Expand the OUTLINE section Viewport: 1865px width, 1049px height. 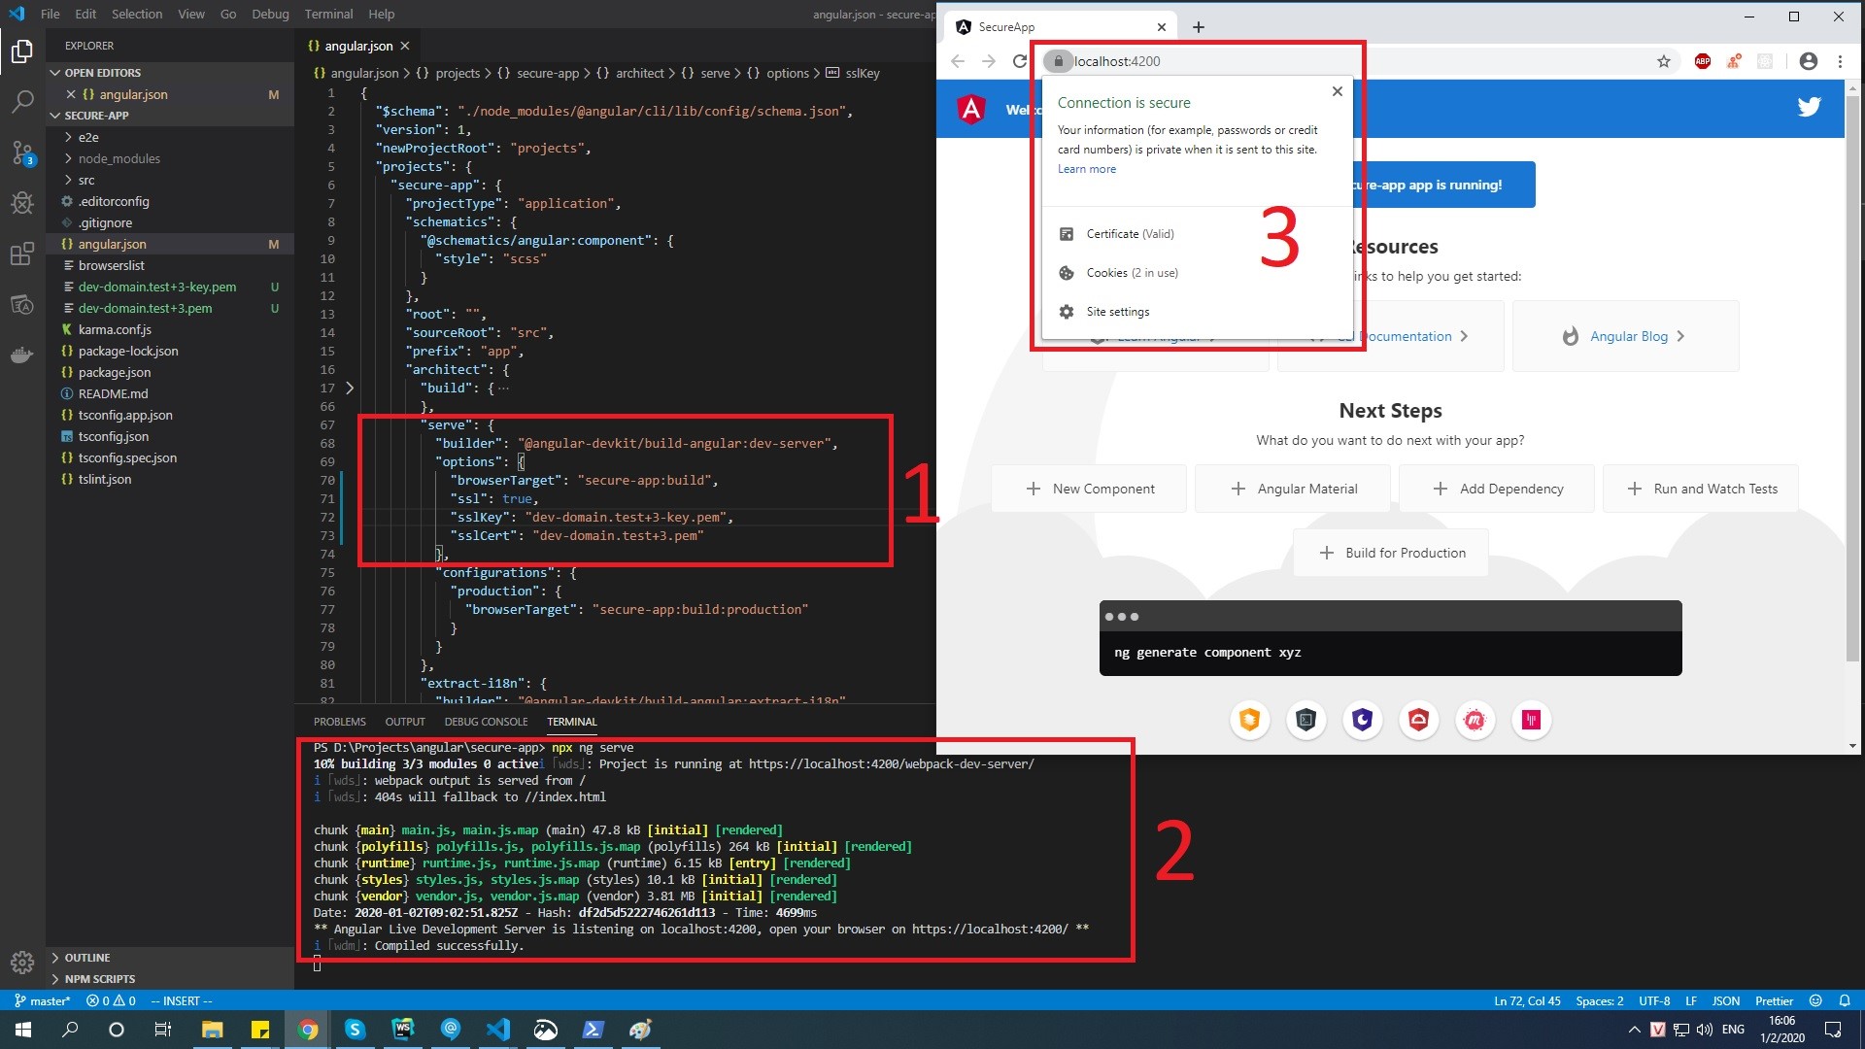pos(87,958)
